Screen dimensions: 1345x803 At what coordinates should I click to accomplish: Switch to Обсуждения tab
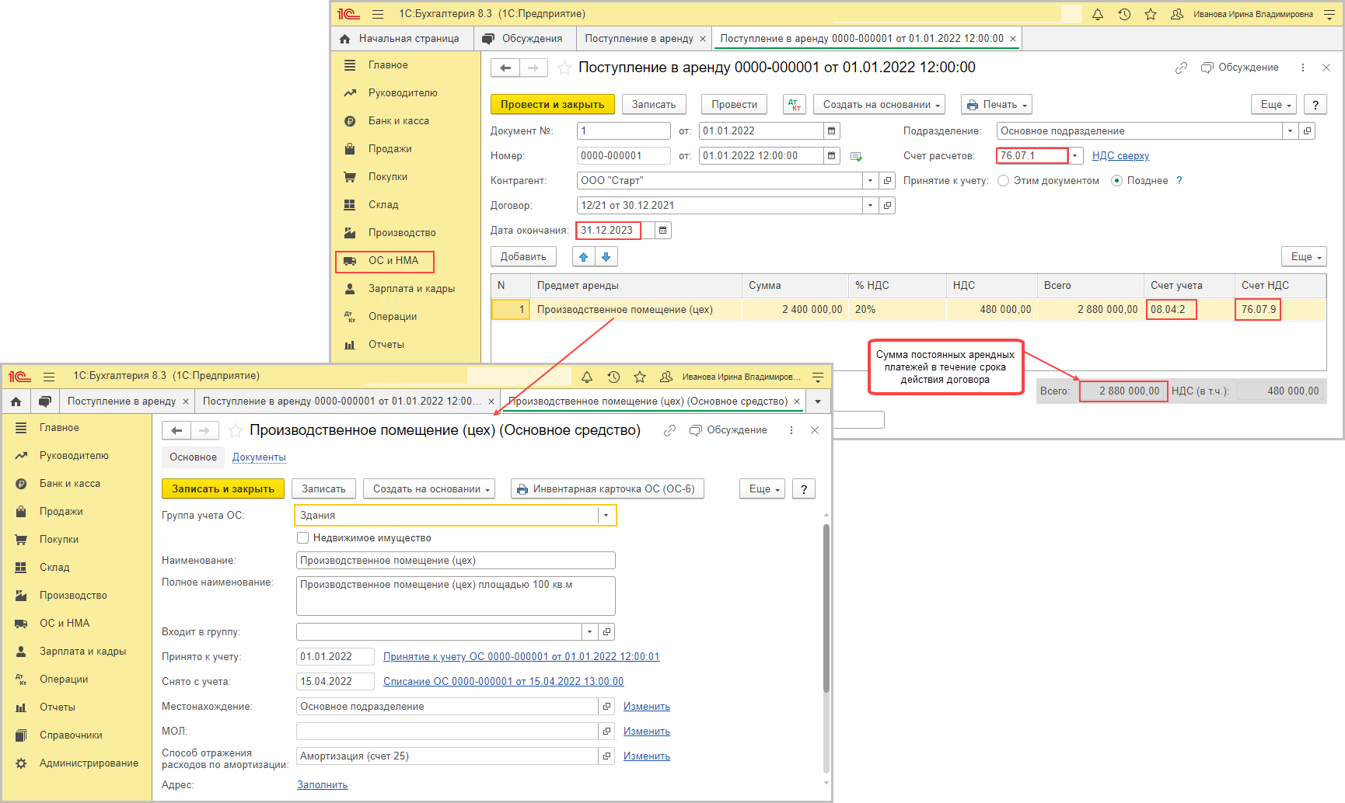click(x=523, y=39)
